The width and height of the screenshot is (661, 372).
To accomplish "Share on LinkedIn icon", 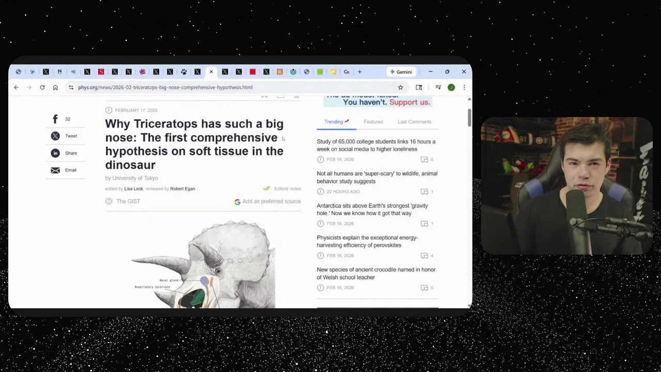I will point(55,153).
